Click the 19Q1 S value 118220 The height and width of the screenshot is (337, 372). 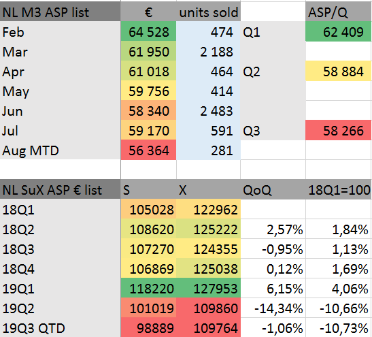pyautogui.click(x=148, y=288)
